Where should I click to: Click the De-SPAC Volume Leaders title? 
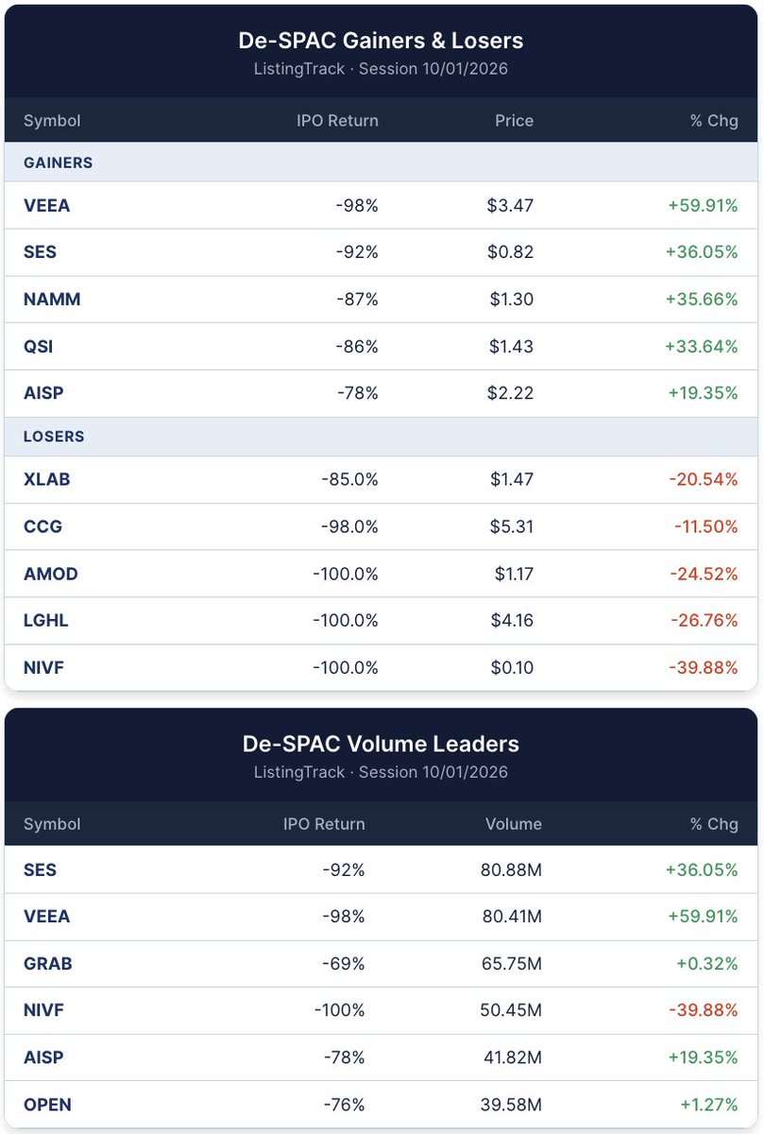(381, 744)
